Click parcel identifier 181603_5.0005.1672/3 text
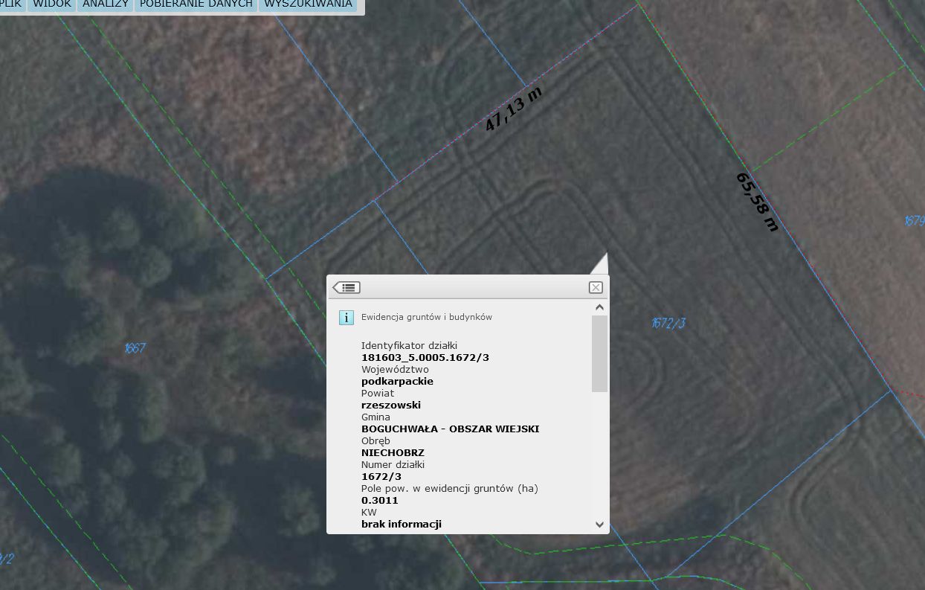This screenshot has width=925, height=590. (x=425, y=357)
